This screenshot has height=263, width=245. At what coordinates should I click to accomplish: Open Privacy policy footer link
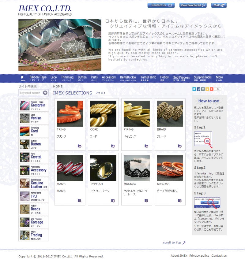pos(199,255)
